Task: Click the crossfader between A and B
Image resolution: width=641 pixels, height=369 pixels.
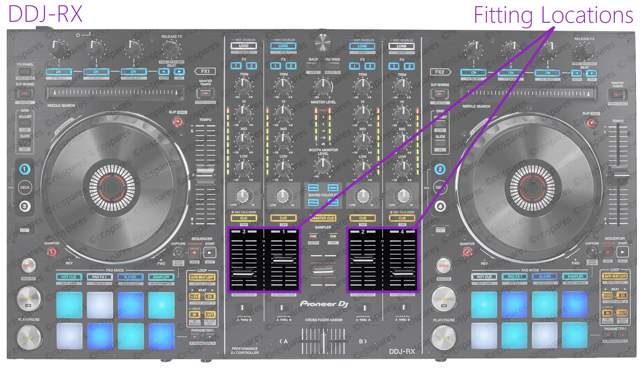Action: click(324, 341)
